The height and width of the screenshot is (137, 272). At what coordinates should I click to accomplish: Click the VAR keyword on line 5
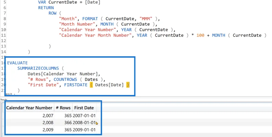[42, 2]
